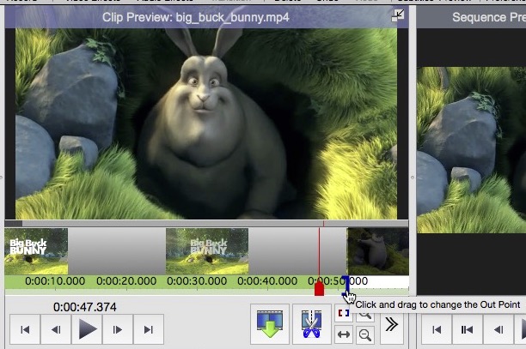The image size is (526, 349).
Task: Jump to start of the sequence preview
Action: (x=437, y=328)
